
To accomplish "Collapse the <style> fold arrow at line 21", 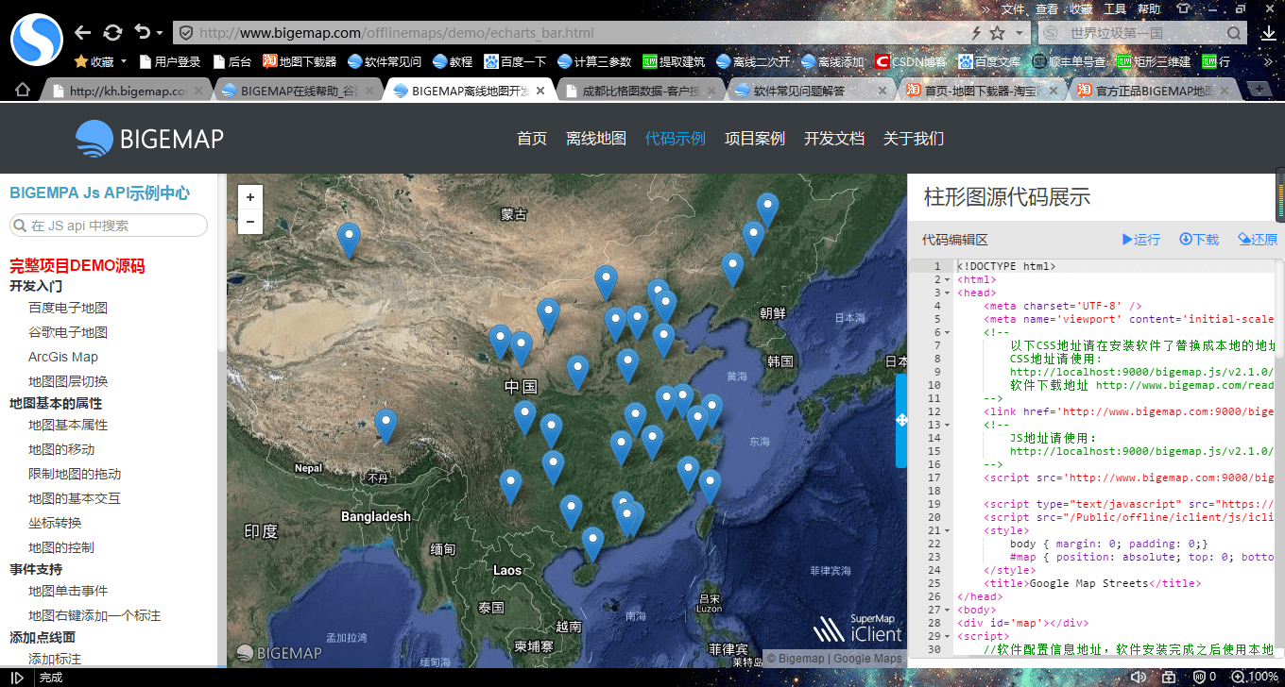I will (948, 530).
